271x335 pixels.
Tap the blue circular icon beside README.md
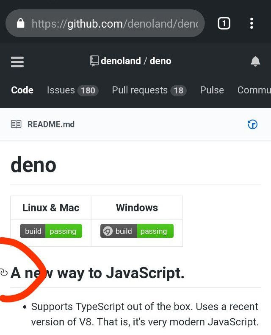(x=252, y=124)
